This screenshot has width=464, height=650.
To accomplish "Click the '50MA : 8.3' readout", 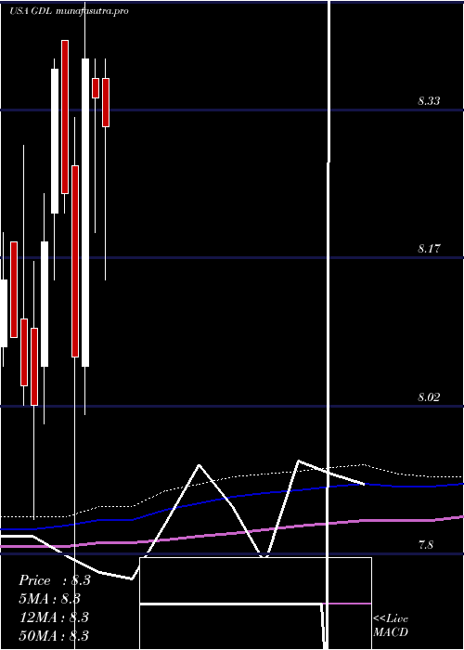I will (54, 635).
